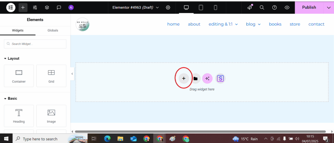Expand the Publish options arrow
Viewport: 334px width, 143px height.
[x=328, y=8]
